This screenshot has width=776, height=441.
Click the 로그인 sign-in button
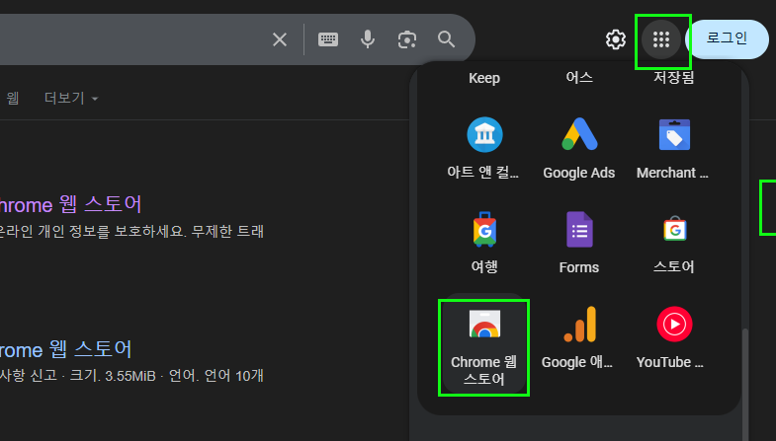(727, 39)
